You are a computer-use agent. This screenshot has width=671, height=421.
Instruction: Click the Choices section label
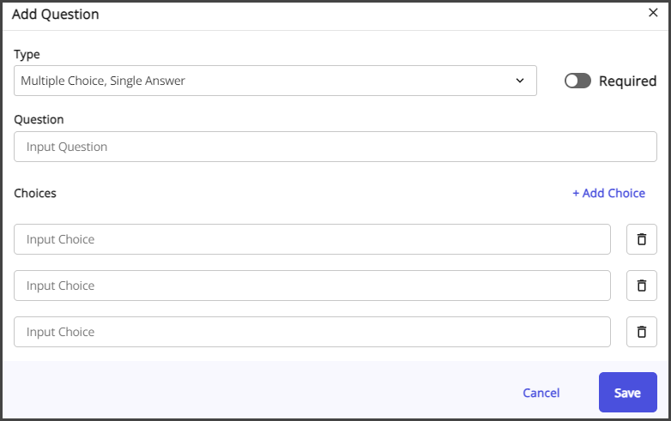(x=35, y=193)
